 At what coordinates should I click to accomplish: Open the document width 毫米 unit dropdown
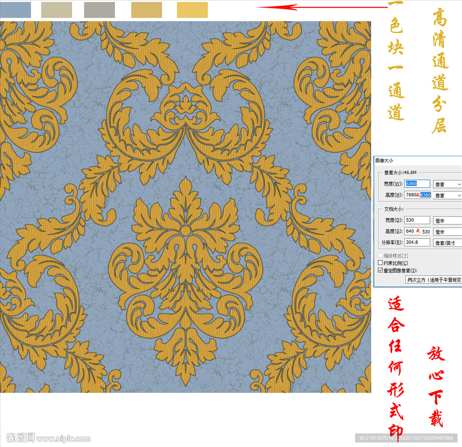click(447, 221)
